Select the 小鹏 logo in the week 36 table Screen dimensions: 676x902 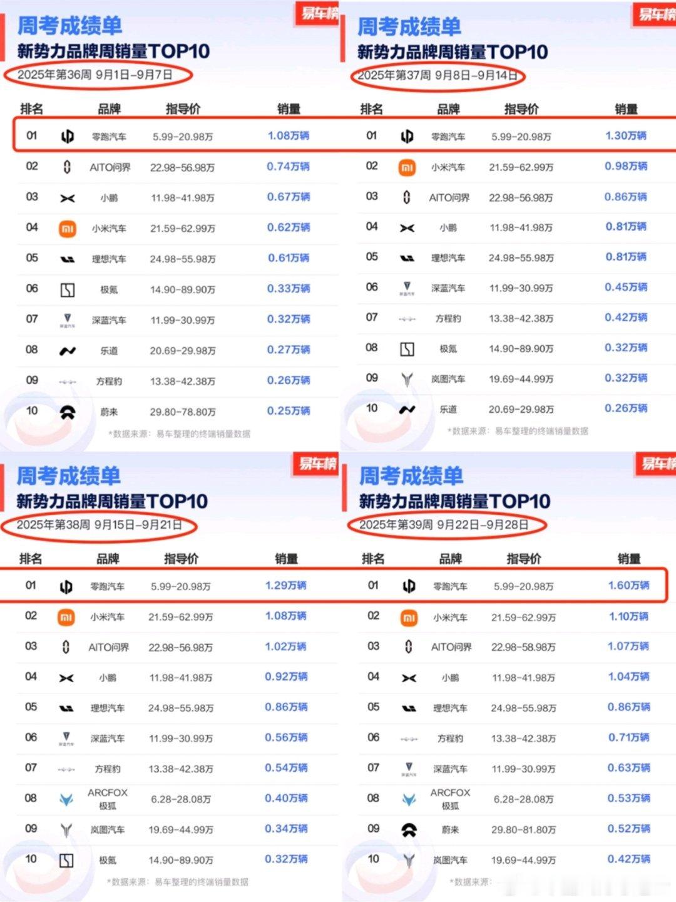pos(67,198)
